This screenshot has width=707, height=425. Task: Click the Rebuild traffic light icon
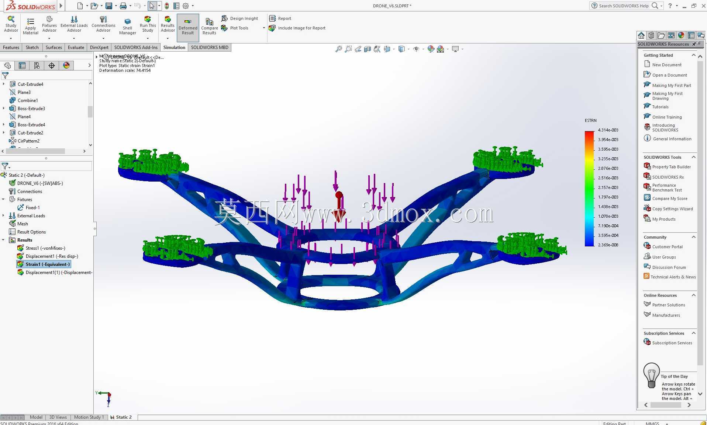point(167,6)
